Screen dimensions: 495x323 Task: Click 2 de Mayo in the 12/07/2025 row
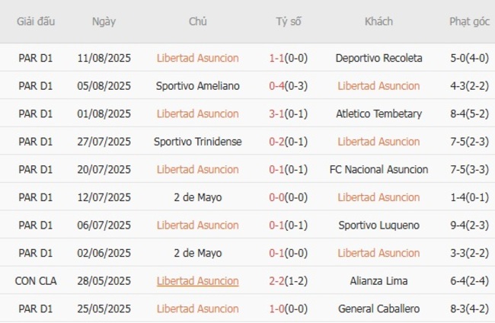pyautogui.click(x=197, y=197)
